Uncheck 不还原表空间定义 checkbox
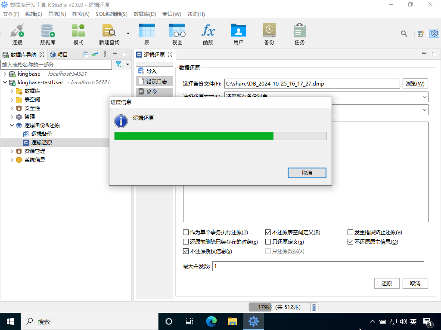The width and height of the screenshot is (441, 330). click(x=268, y=232)
